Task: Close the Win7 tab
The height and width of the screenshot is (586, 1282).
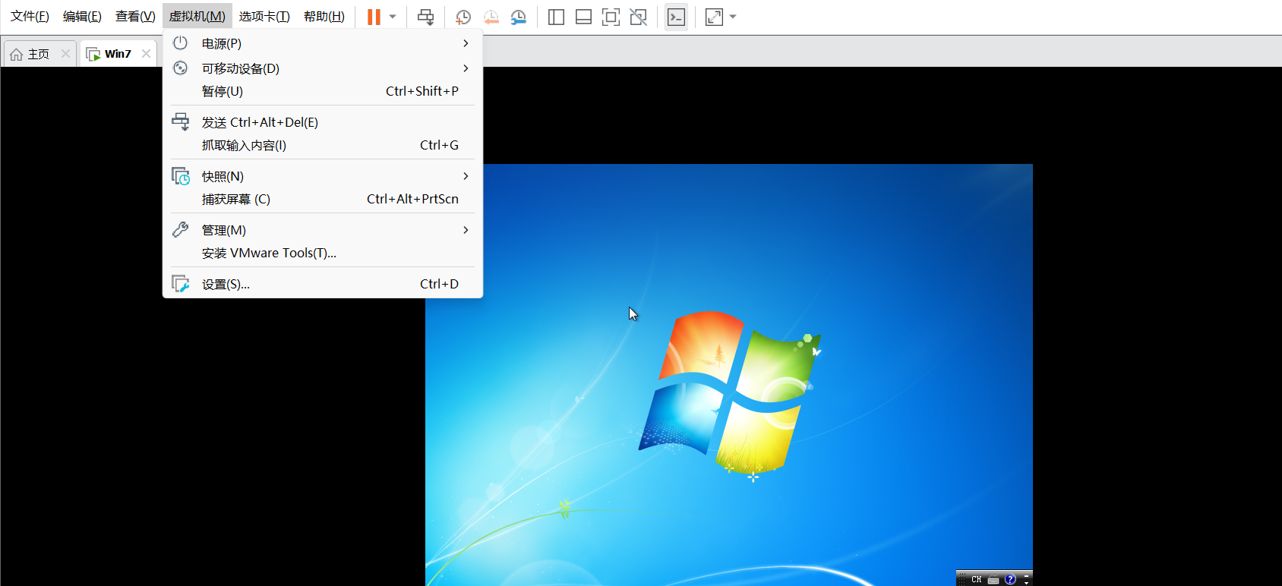Action: 146,54
